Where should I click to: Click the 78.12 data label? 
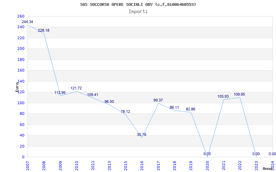[x=125, y=111]
